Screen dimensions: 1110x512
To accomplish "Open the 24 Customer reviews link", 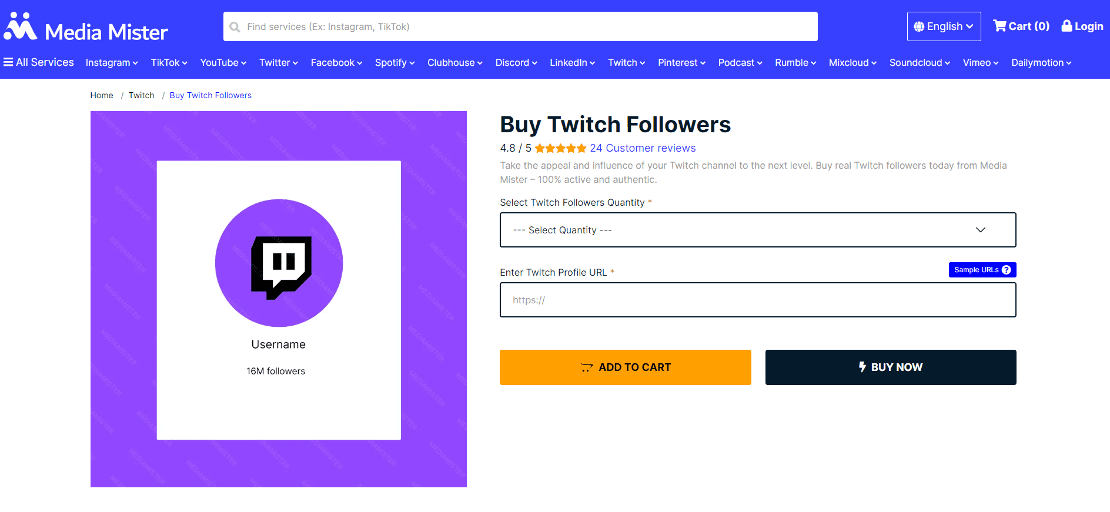I will point(643,148).
